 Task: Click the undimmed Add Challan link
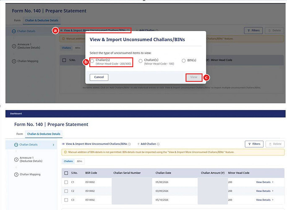click(148, 144)
